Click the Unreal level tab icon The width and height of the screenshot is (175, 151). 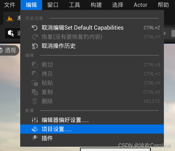(x=10, y=19)
